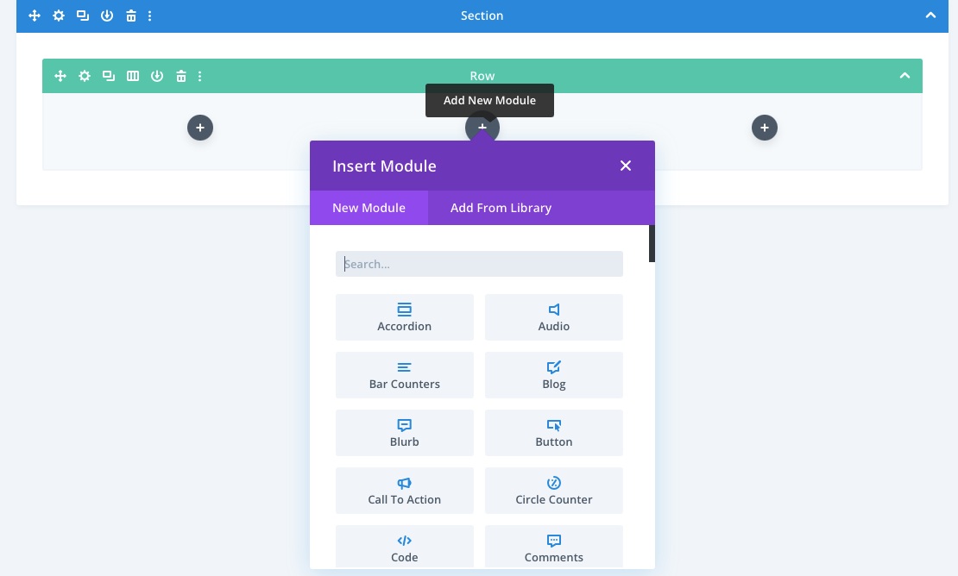This screenshot has width=958, height=576.
Task: Add a new module in the left column
Action: pyautogui.click(x=199, y=127)
